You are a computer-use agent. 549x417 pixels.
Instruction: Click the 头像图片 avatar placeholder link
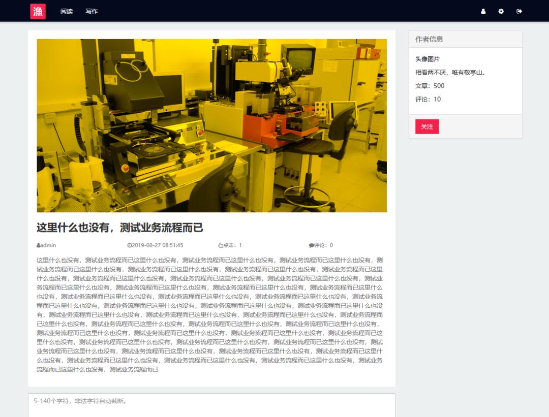pyautogui.click(x=427, y=59)
